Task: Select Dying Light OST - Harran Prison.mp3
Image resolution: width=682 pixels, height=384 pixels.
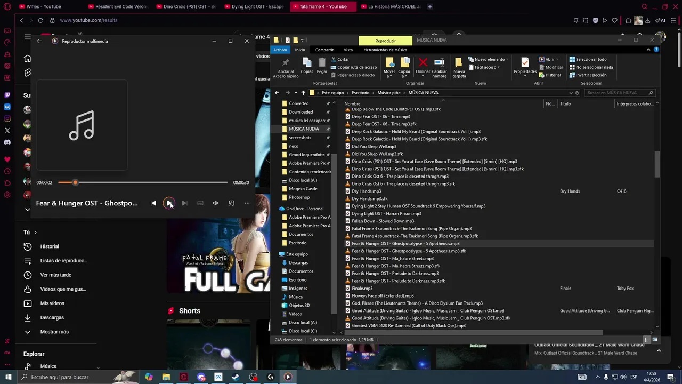Action: coord(386,213)
